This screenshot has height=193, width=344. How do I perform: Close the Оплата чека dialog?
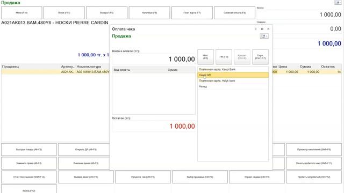coord(268,29)
